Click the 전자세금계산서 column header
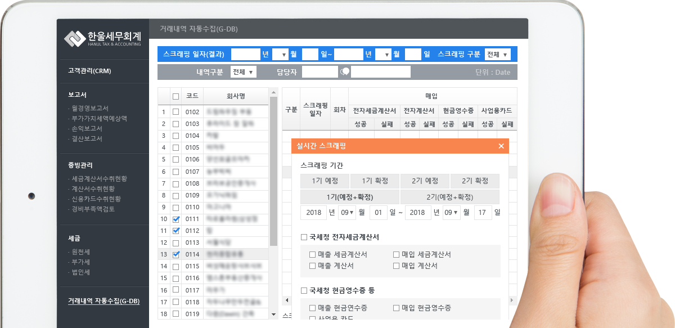This screenshot has height=328, width=675. 375,110
